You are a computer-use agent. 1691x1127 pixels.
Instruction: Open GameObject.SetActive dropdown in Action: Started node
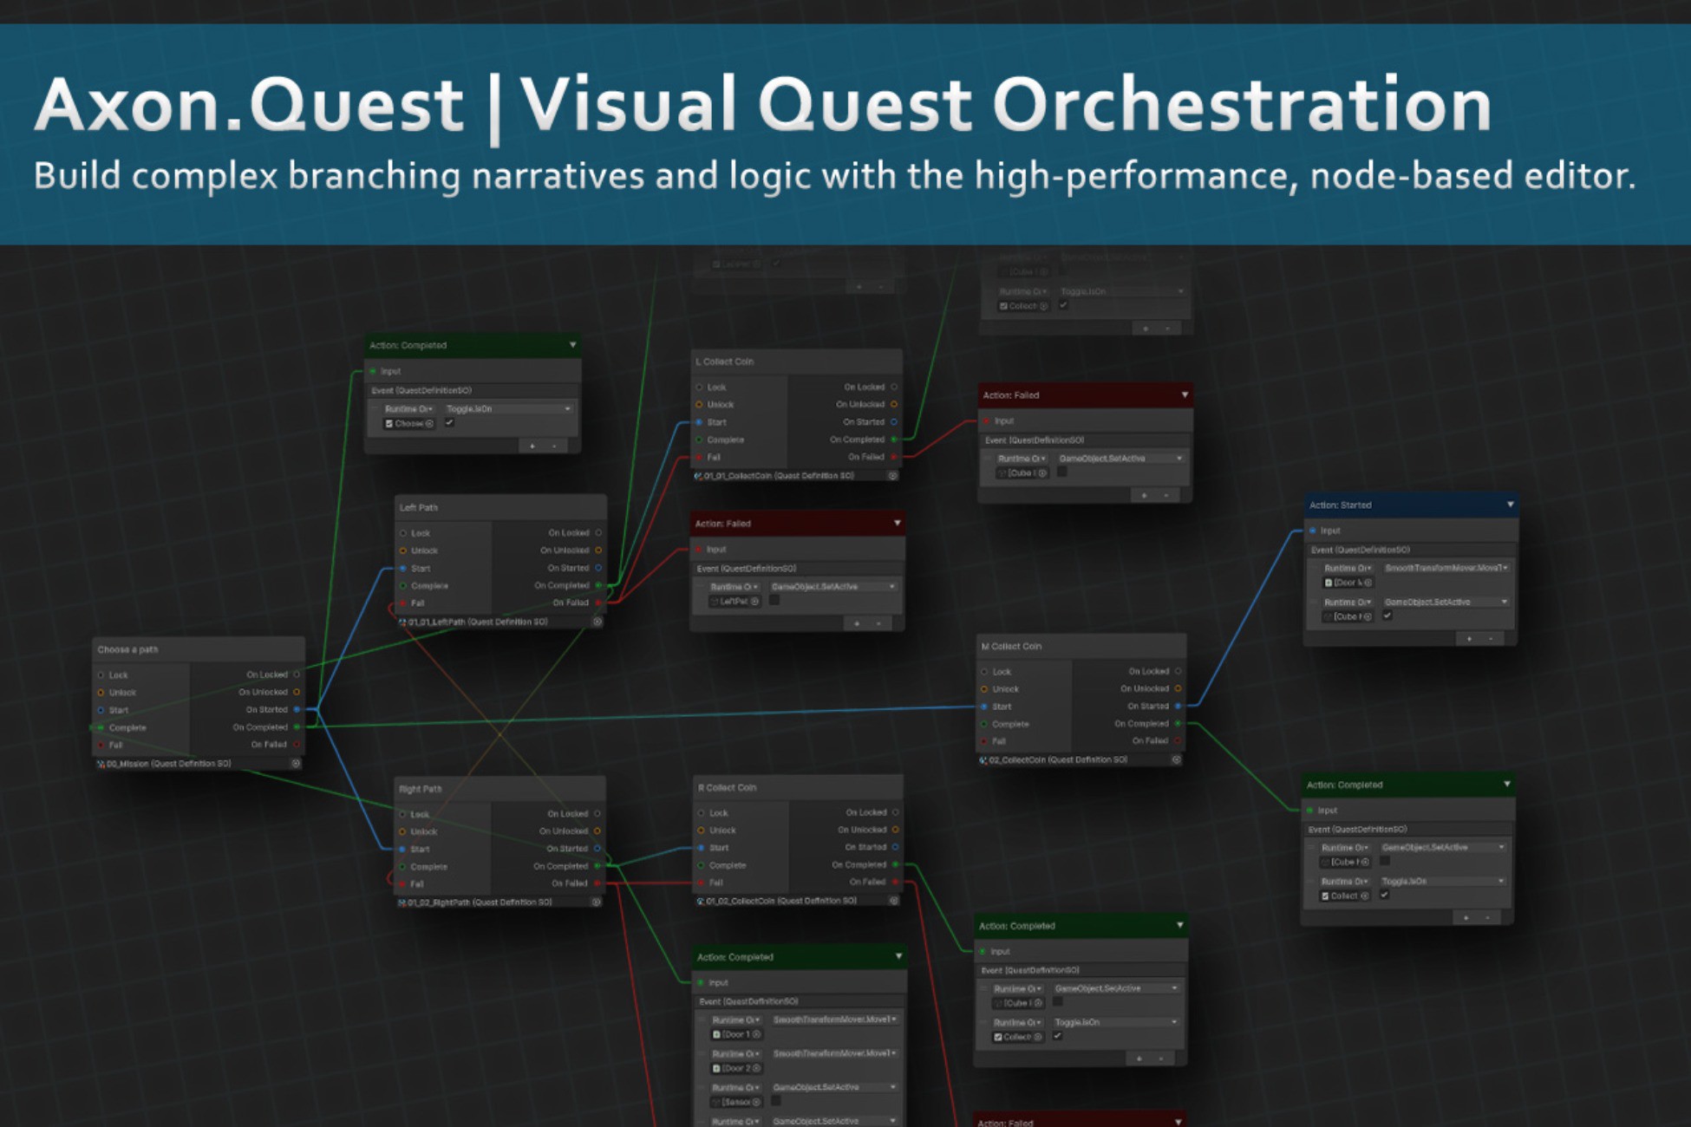[x=1446, y=602]
